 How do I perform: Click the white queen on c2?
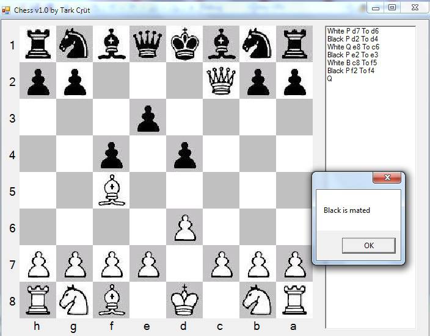tap(220, 80)
